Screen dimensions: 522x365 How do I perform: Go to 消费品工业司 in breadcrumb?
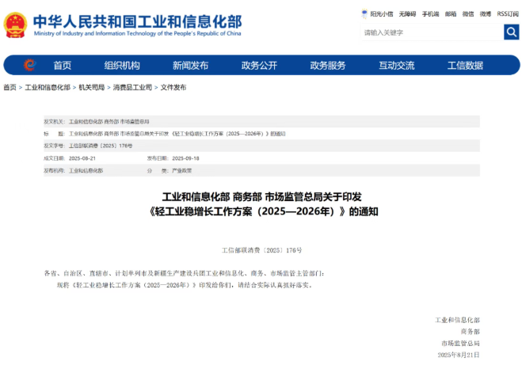click(131, 87)
